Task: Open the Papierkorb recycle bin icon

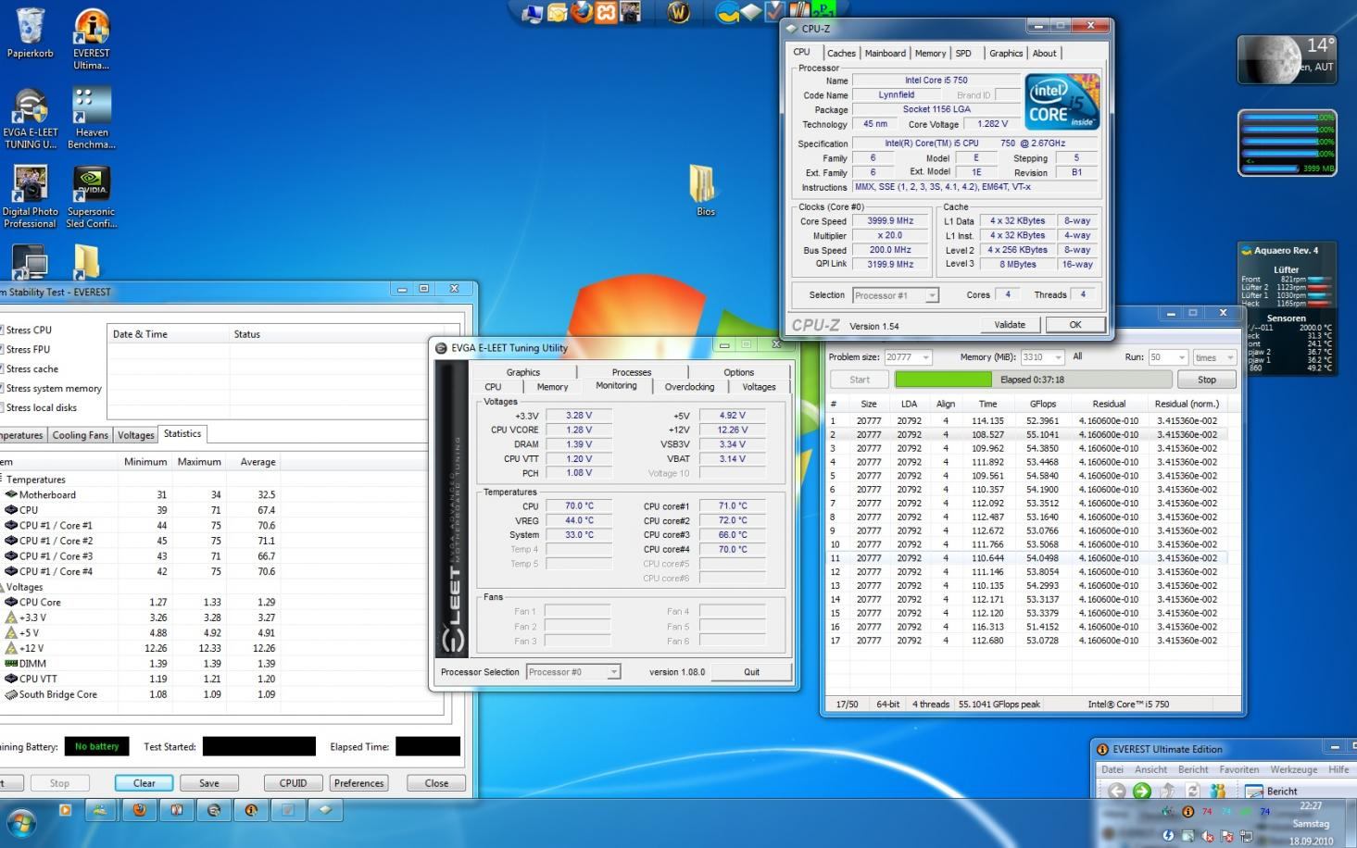Action: (30, 28)
